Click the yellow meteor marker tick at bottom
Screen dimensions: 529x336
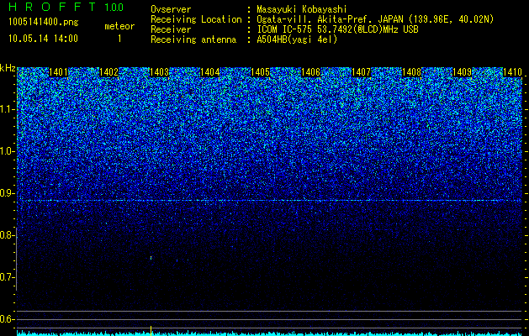click(x=151, y=329)
